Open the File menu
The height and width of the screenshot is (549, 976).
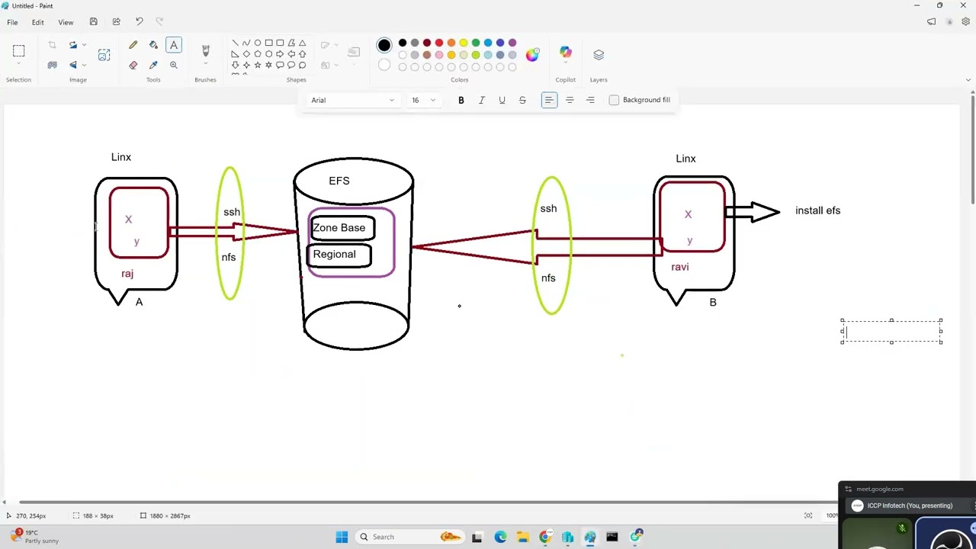tap(12, 22)
